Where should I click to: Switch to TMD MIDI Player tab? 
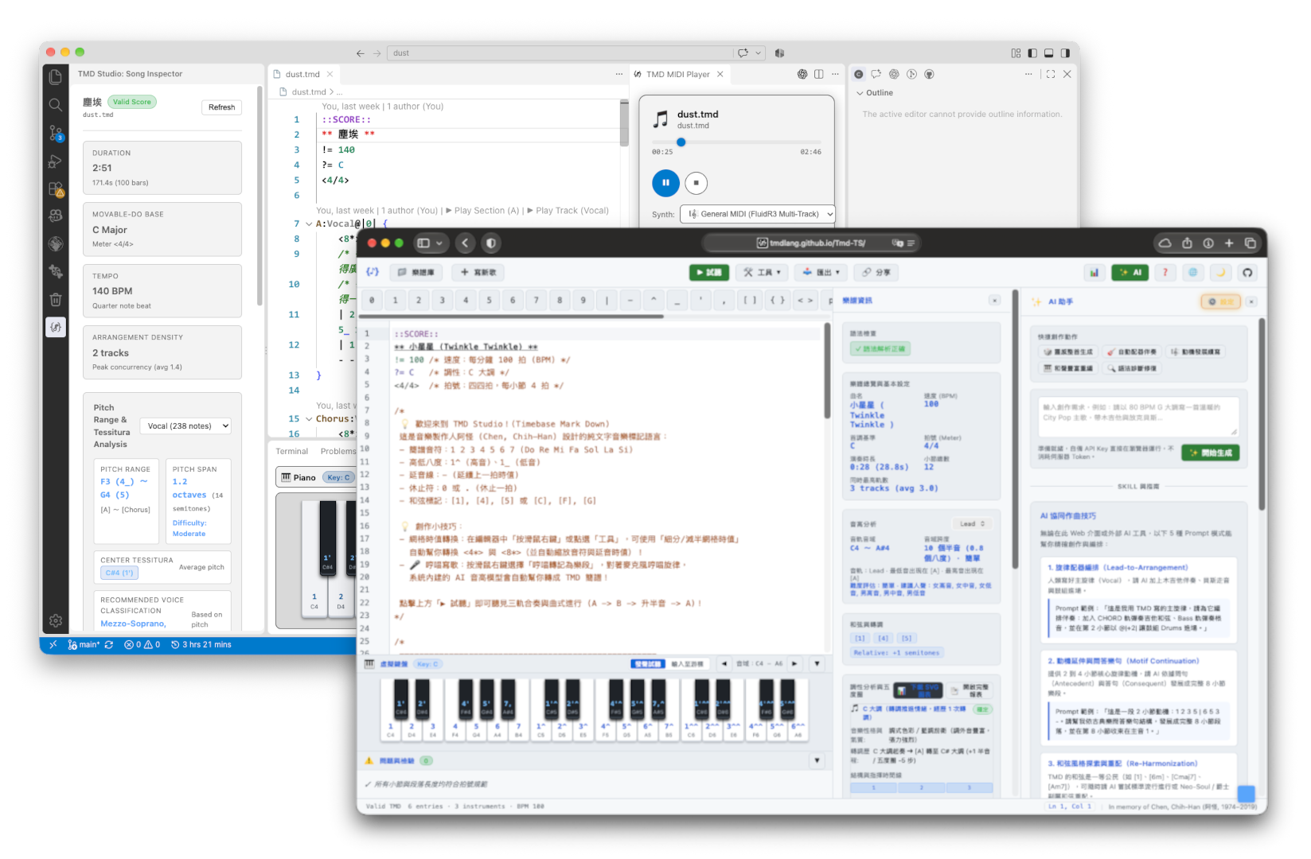click(x=678, y=74)
